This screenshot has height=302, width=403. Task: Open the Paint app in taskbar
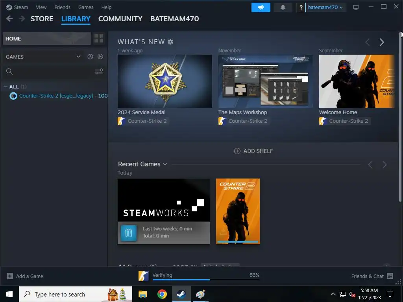(200, 294)
